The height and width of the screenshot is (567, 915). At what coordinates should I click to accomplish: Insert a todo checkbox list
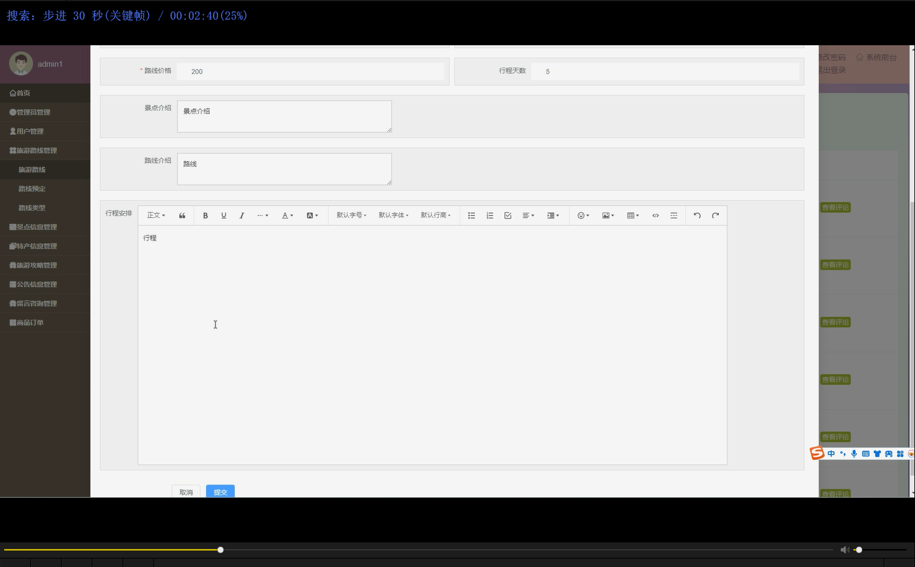click(508, 215)
